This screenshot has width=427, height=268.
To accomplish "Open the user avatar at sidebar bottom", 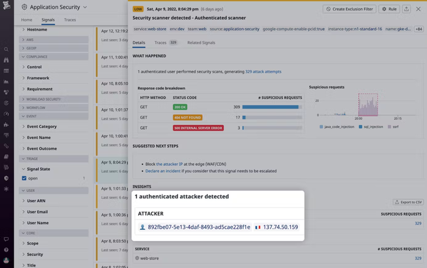I will pyautogui.click(x=6, y=260).
